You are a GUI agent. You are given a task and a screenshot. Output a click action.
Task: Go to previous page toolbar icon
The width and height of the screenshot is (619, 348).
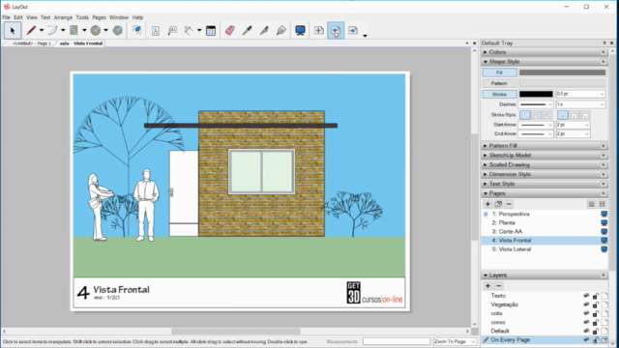tap(336, 30)
